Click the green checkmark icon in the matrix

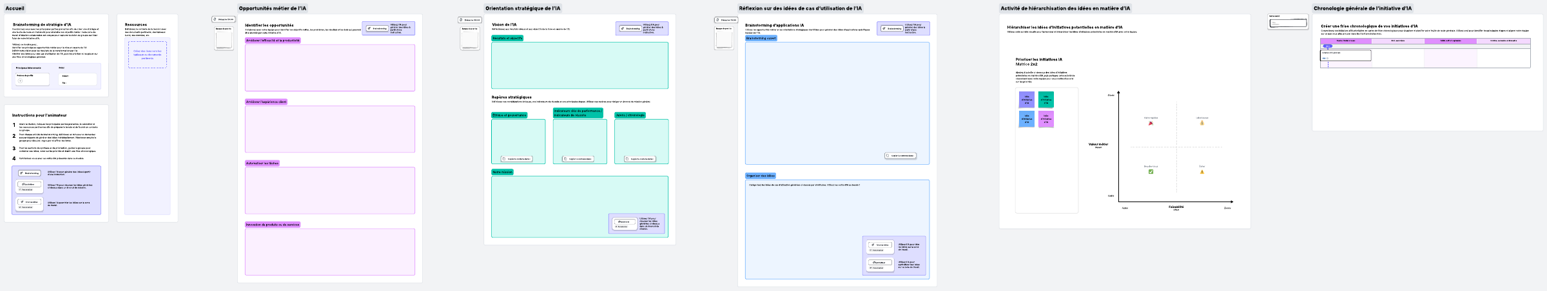point(1151,172)
